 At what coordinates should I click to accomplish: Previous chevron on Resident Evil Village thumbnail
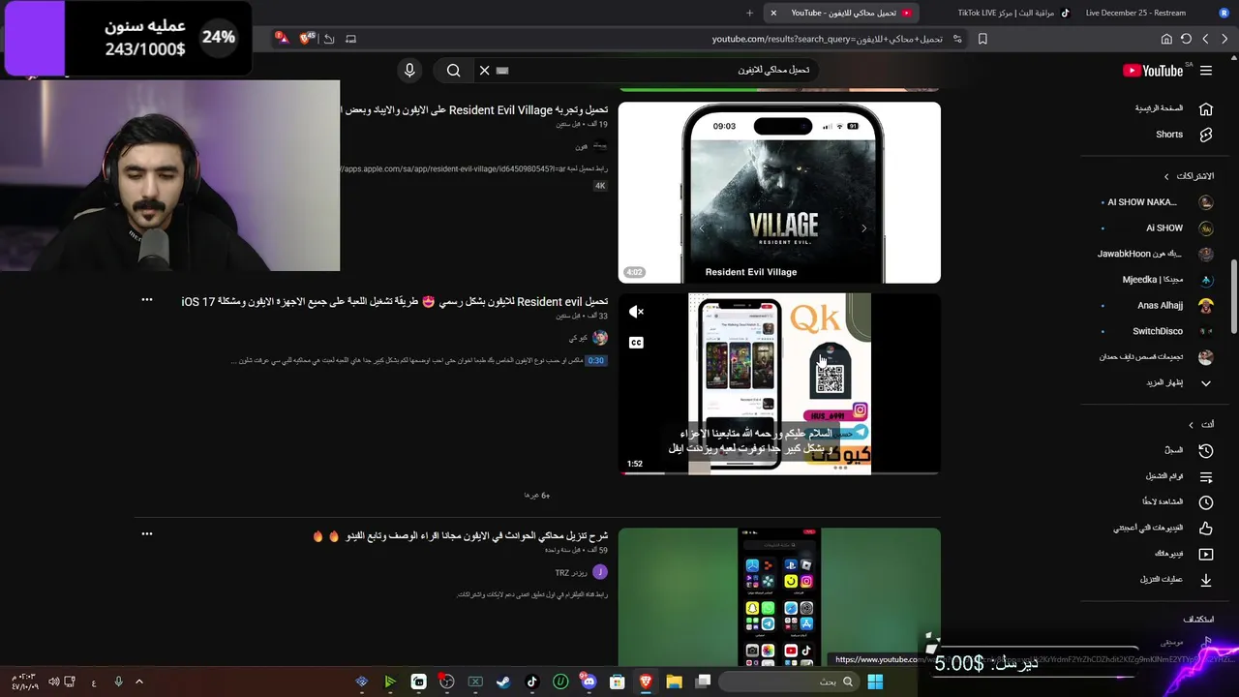pyautogui.click(x=702, y=228)
